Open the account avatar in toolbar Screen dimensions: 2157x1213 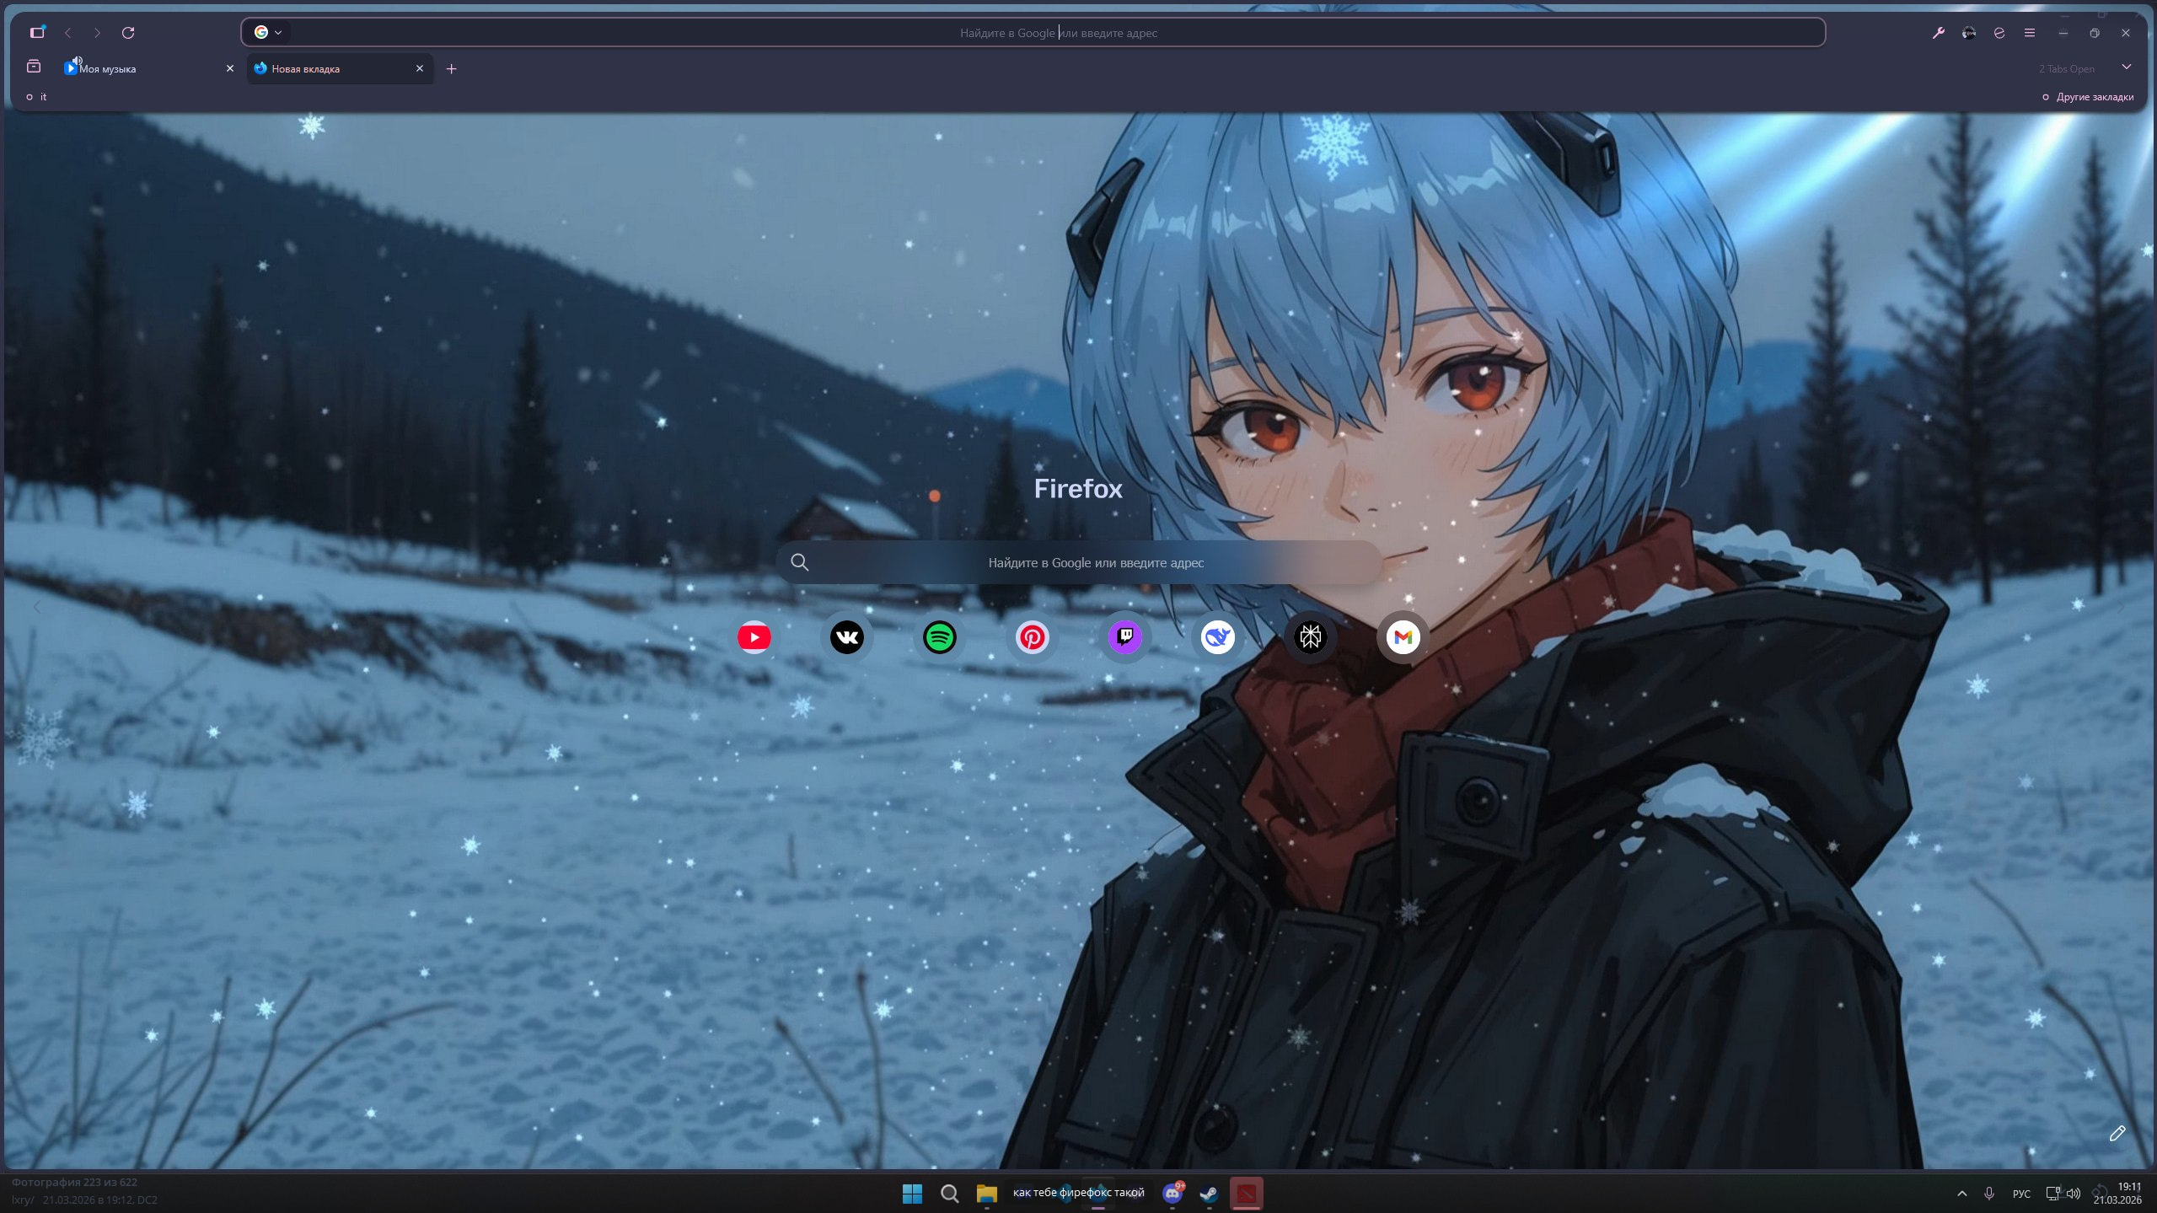[1968, 33]
